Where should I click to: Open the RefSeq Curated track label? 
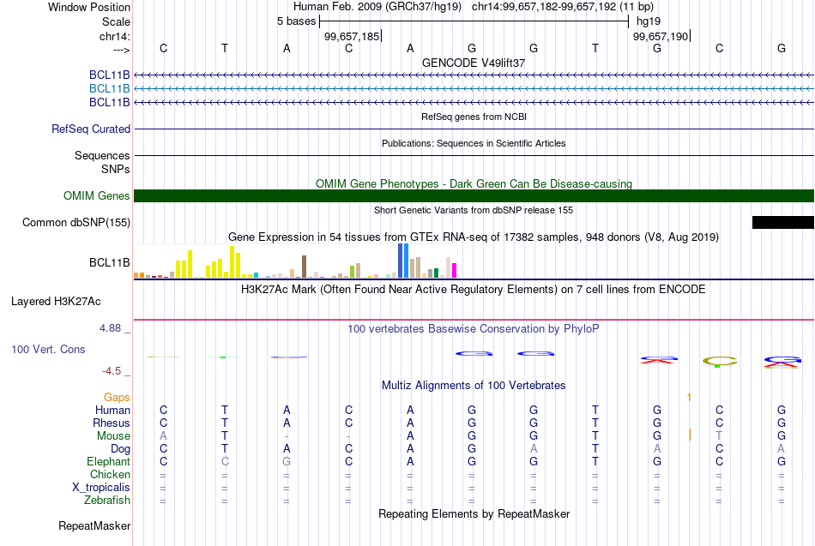click(x=90, y=129)
